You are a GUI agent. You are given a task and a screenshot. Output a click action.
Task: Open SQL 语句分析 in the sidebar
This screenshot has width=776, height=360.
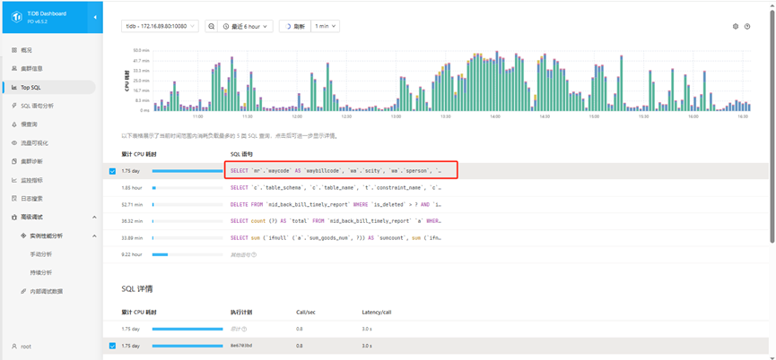37,106
